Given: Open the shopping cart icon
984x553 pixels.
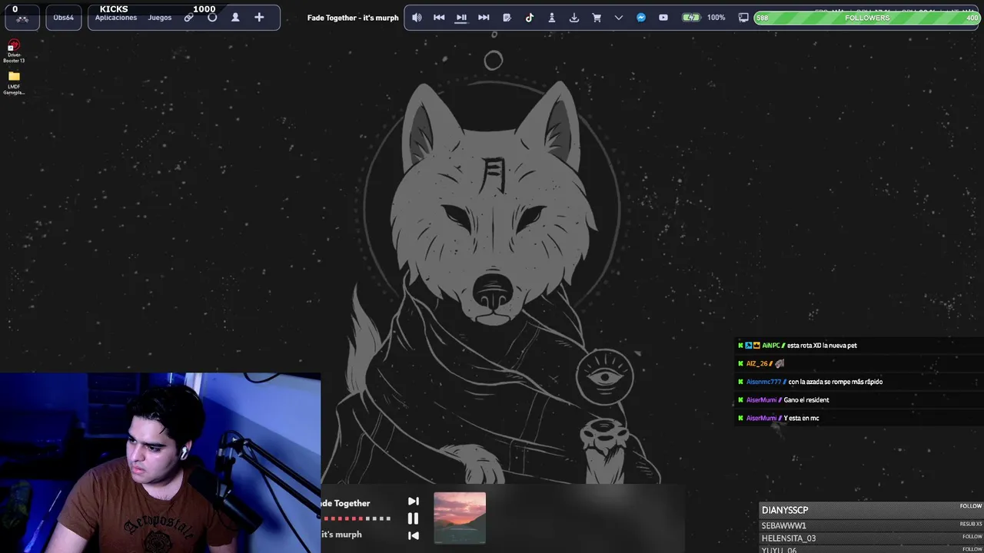Looking at the screenshot, I should click(597, 18).
